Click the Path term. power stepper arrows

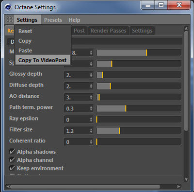coord(91,108)
